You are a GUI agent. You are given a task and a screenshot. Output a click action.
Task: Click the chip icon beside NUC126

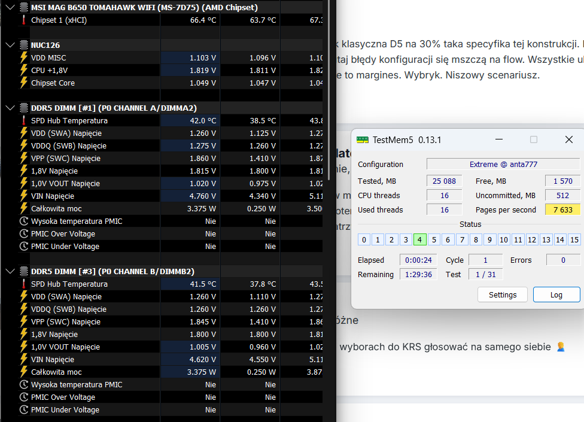click(x=24, y=45)
